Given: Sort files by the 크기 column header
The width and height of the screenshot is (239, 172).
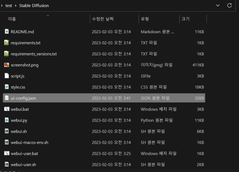Looking at the screenshot, I should 185,19.
